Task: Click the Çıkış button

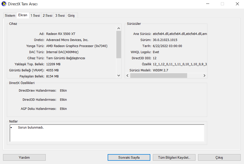Action: click(x=219, y=157)
